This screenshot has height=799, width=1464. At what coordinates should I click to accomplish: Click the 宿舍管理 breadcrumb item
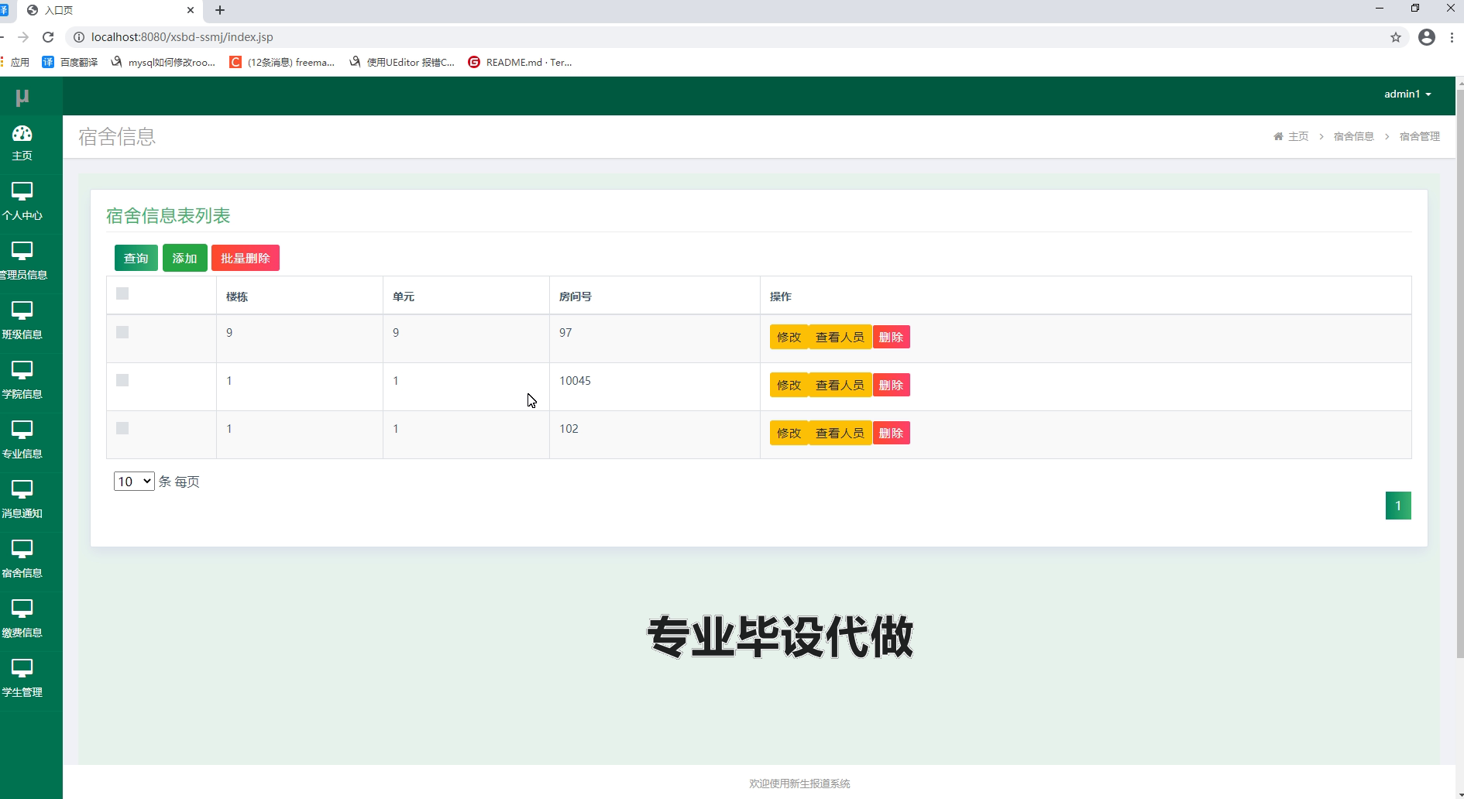(1420, 136)
